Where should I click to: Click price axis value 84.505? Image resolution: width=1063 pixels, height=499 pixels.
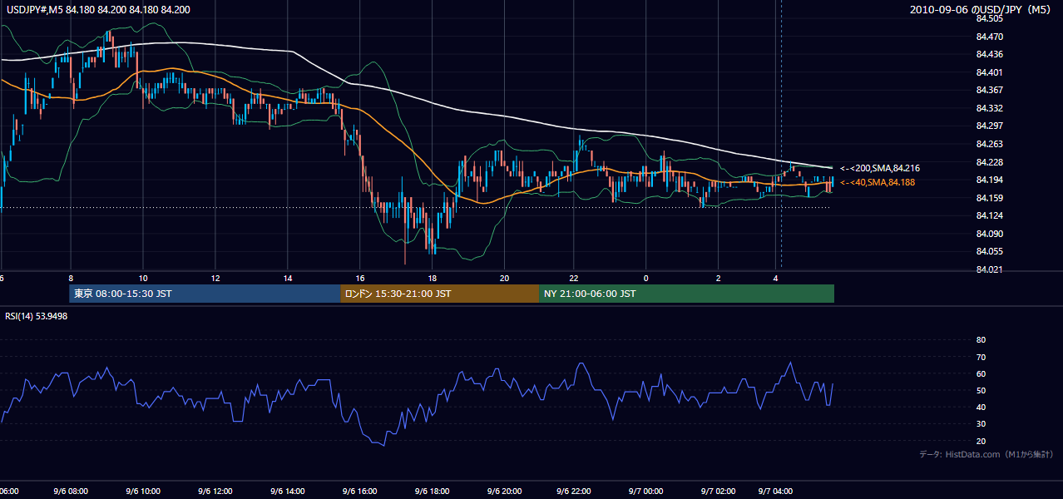pos(989,18)
